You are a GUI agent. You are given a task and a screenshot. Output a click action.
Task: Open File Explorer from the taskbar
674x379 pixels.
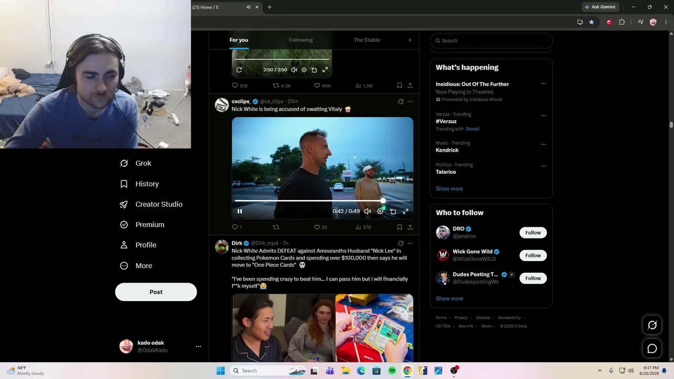(345, 371)
